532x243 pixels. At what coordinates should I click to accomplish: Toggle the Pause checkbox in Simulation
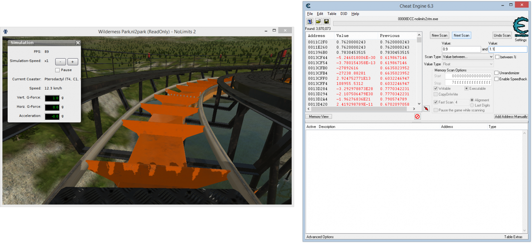pos(58,70)
